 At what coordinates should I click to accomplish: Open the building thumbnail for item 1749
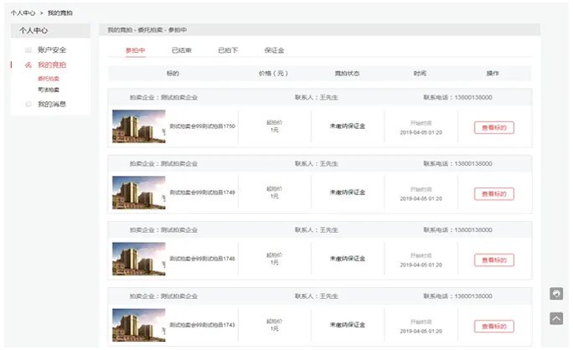[x=139, y=193]
